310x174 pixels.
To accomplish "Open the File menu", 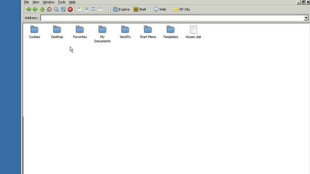I will click(x=26, y=2).
